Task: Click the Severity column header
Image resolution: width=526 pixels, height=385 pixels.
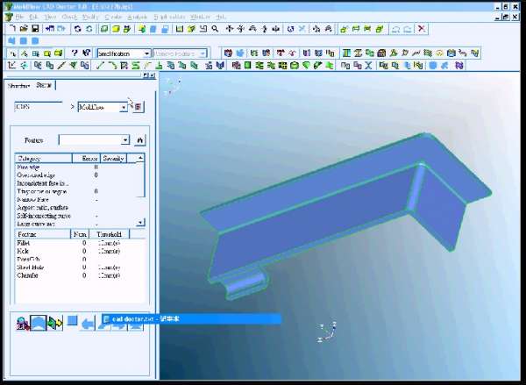Action: [x=113, y=158]
